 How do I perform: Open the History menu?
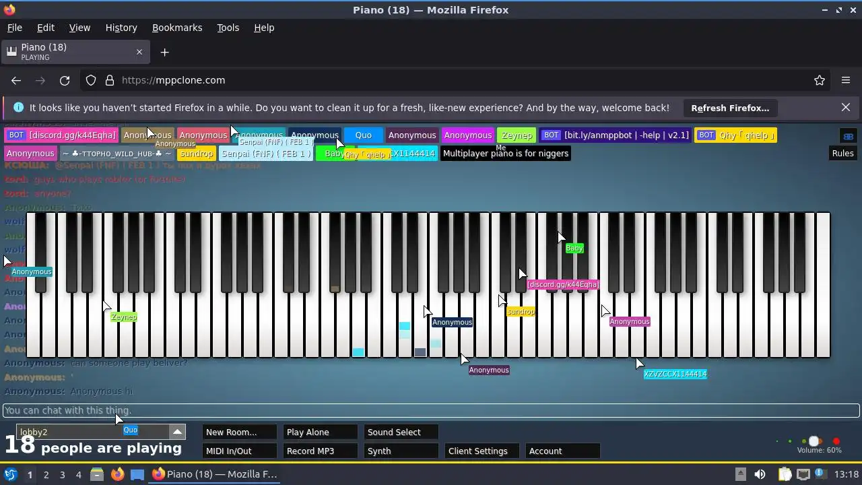click(x=121, y=28)
